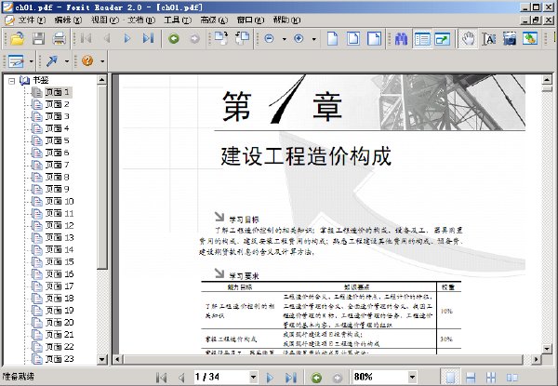Open typewriter tool dropdown arrow
558x386 pixels.
click(31, 61)
